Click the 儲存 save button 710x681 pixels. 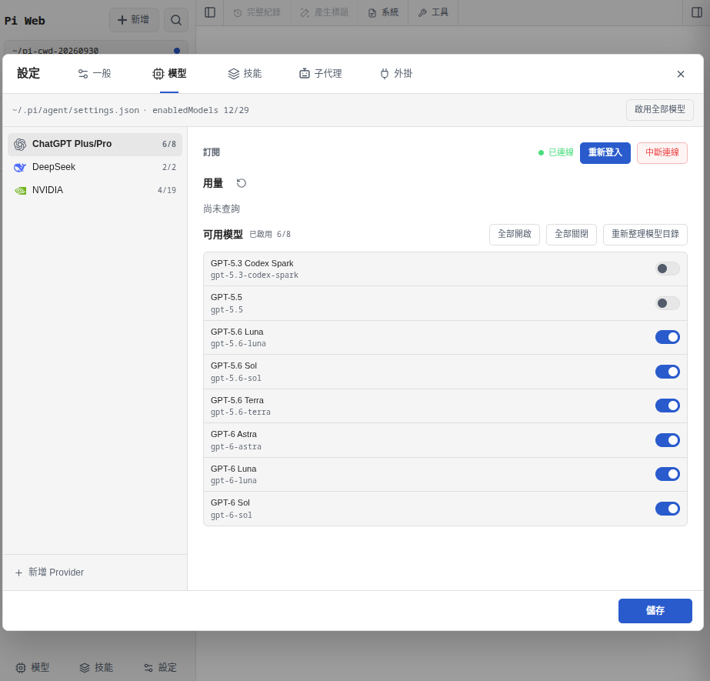pos(655,611)
